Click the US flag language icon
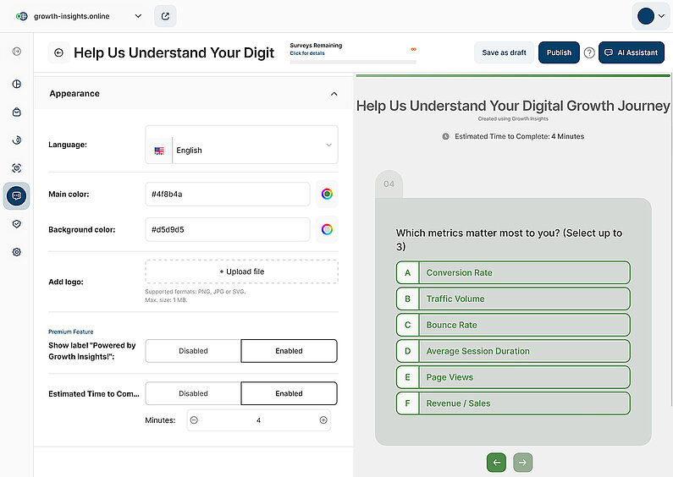This screenshot has width=673, height=477. (x=159, y=151)
